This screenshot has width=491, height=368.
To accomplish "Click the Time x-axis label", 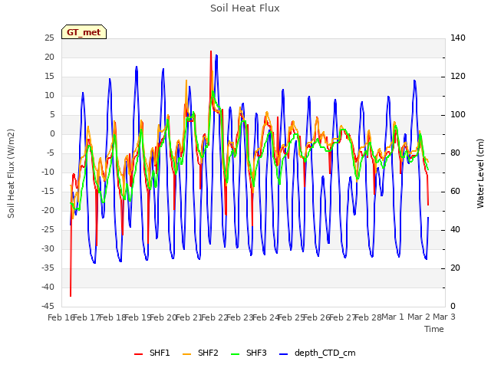I will [x=434, y=329].
